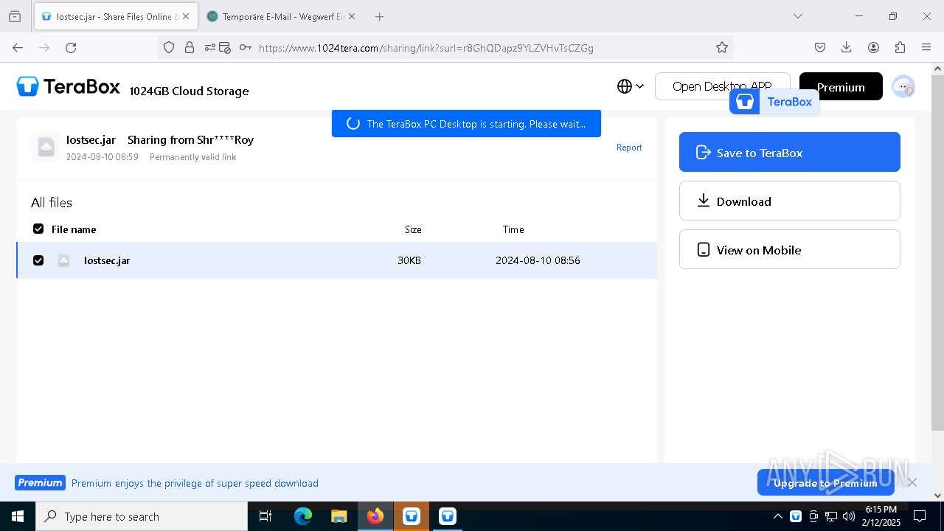The width and height of the screenshot is (944, 531).
Task: Open lostsec.jar file name in list
Action: click(107, 260)
